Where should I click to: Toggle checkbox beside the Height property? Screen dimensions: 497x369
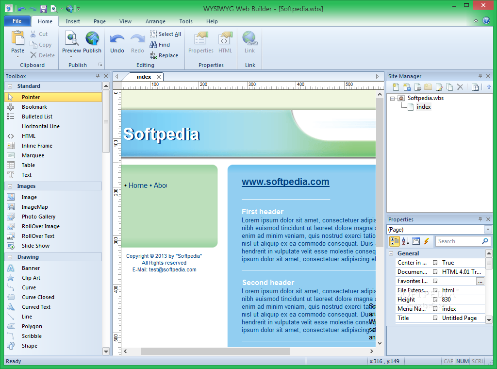pyautogui.click(x=435, y=299)
